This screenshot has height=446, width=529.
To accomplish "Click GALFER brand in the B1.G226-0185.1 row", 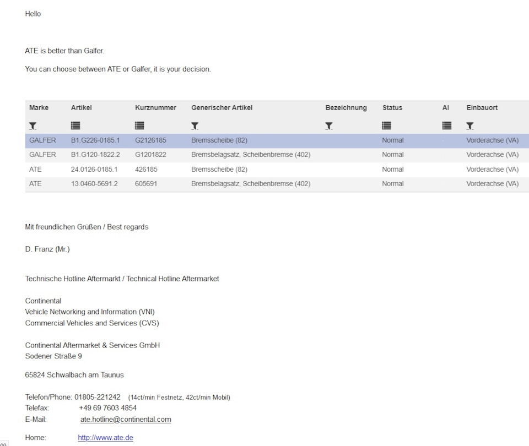I will click(x=42, y=140).
